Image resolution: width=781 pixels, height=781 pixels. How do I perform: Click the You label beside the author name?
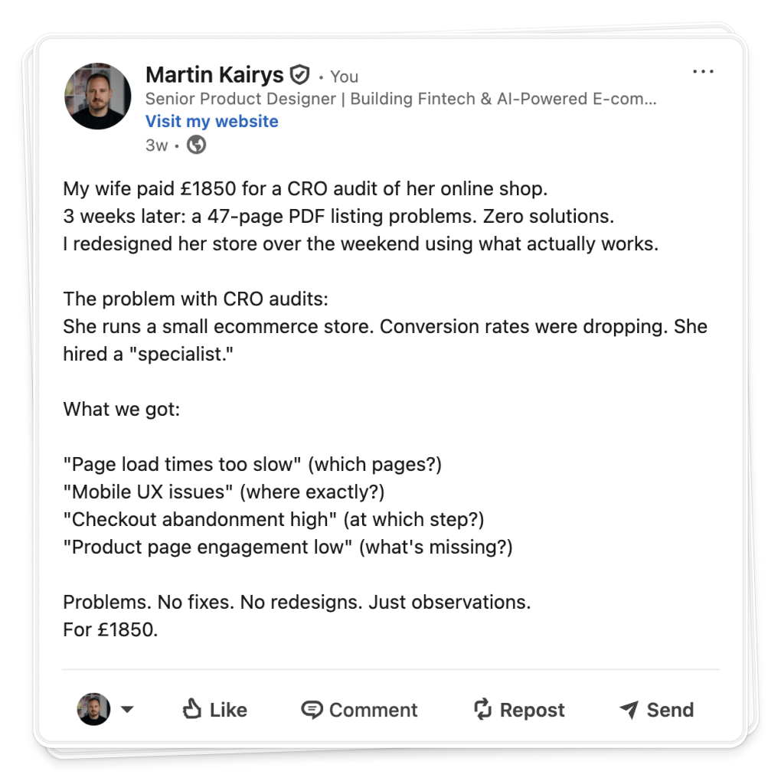tap(343, 76)
